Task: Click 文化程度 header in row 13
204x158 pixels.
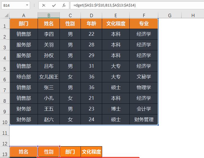Action: pos(91,152)
